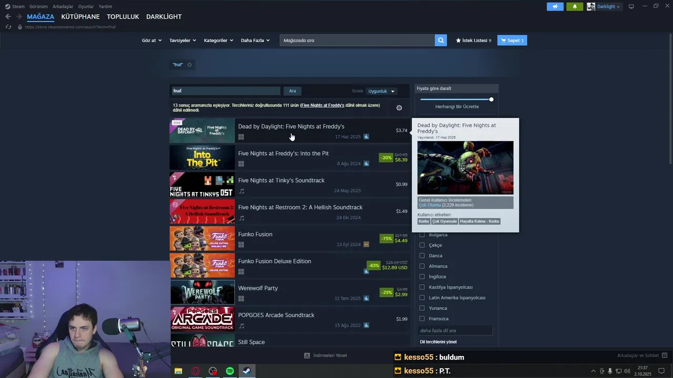Open the Sepet cart button

(x=512, y=40)
